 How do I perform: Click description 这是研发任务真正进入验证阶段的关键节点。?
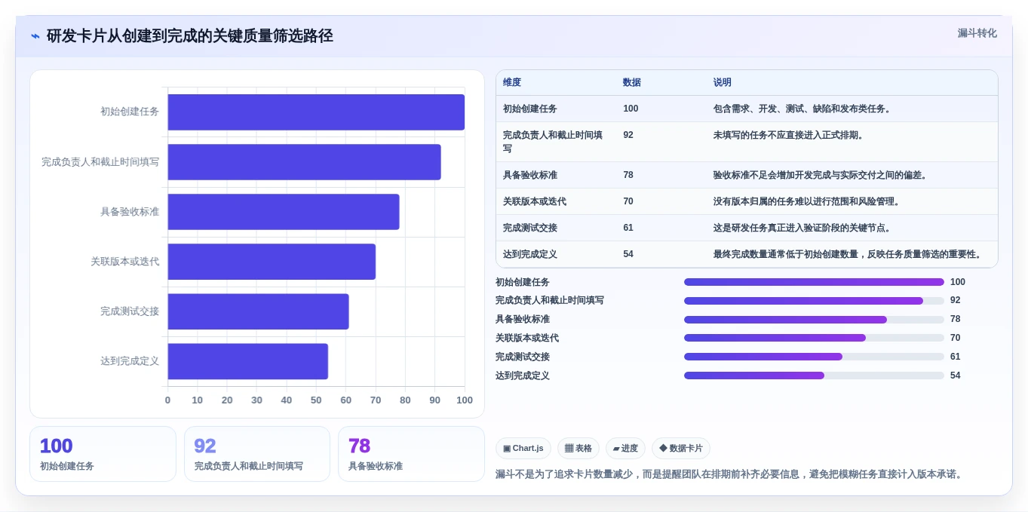coord(804,228)
